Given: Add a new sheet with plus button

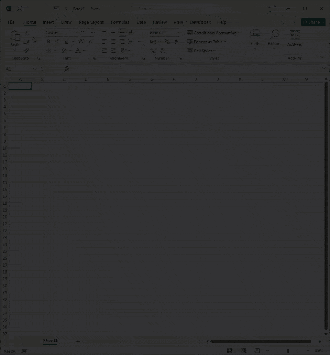Looking at the screenshot, I should (x=78, y=341).
